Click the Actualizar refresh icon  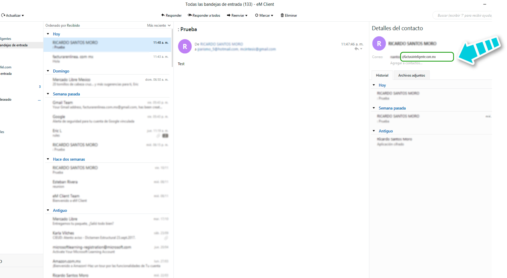pyautogui.click(x=3, y=15)
